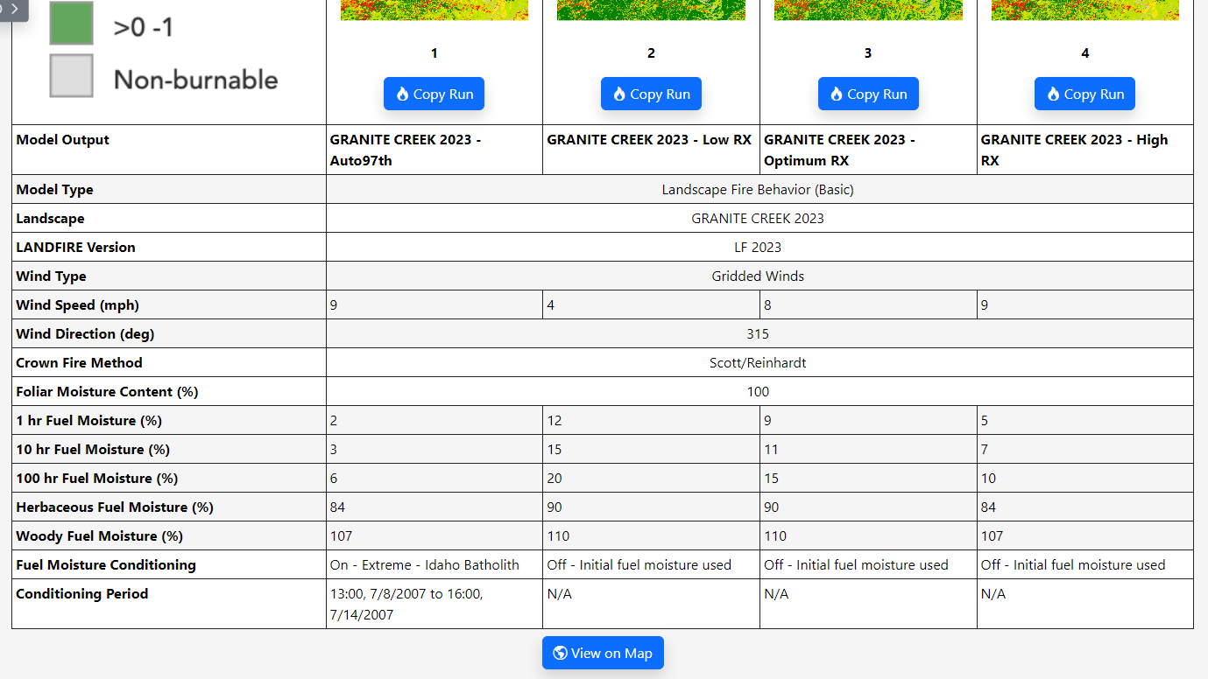1208x679 pixels.
Task: Click the flame icon on run 1's Copy Run button
Action: [405, 94]
